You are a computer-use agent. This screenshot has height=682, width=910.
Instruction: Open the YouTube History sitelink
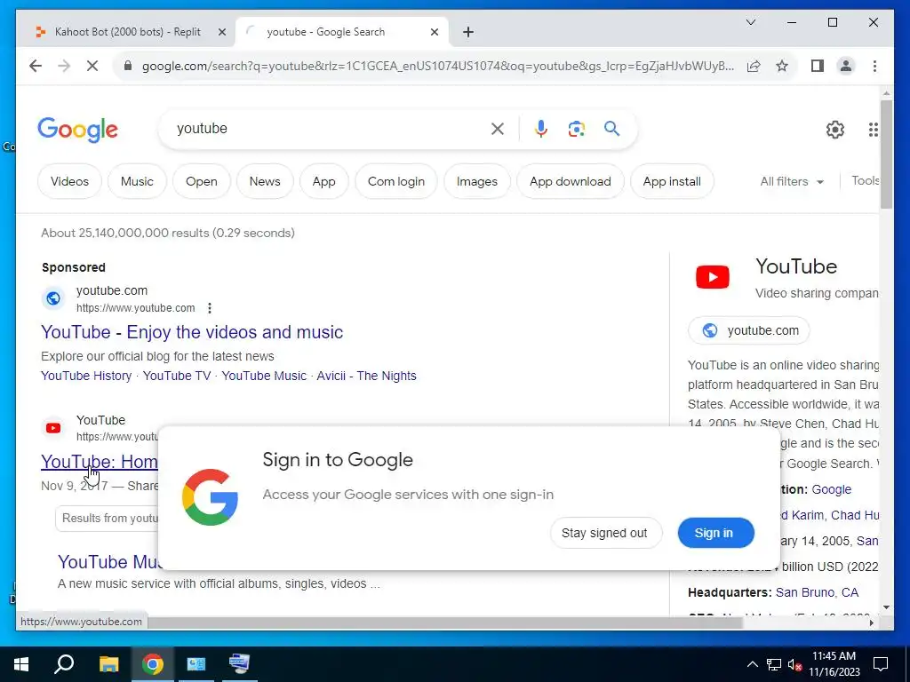coord(86,376)
